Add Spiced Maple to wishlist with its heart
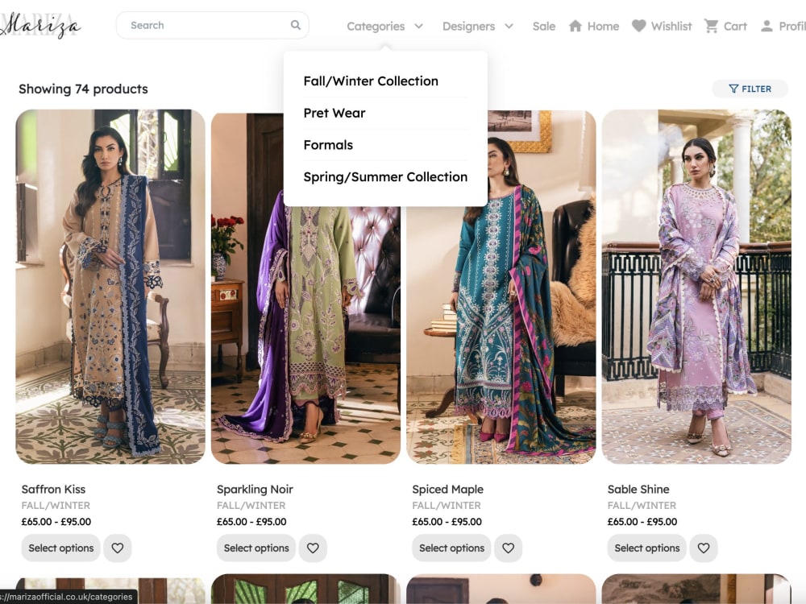 509,548
